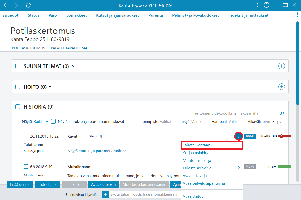This screenshot has height=200, width=301.
Task: Open the Lisää uusi dropdown button
Action: (x=20, y=184)
